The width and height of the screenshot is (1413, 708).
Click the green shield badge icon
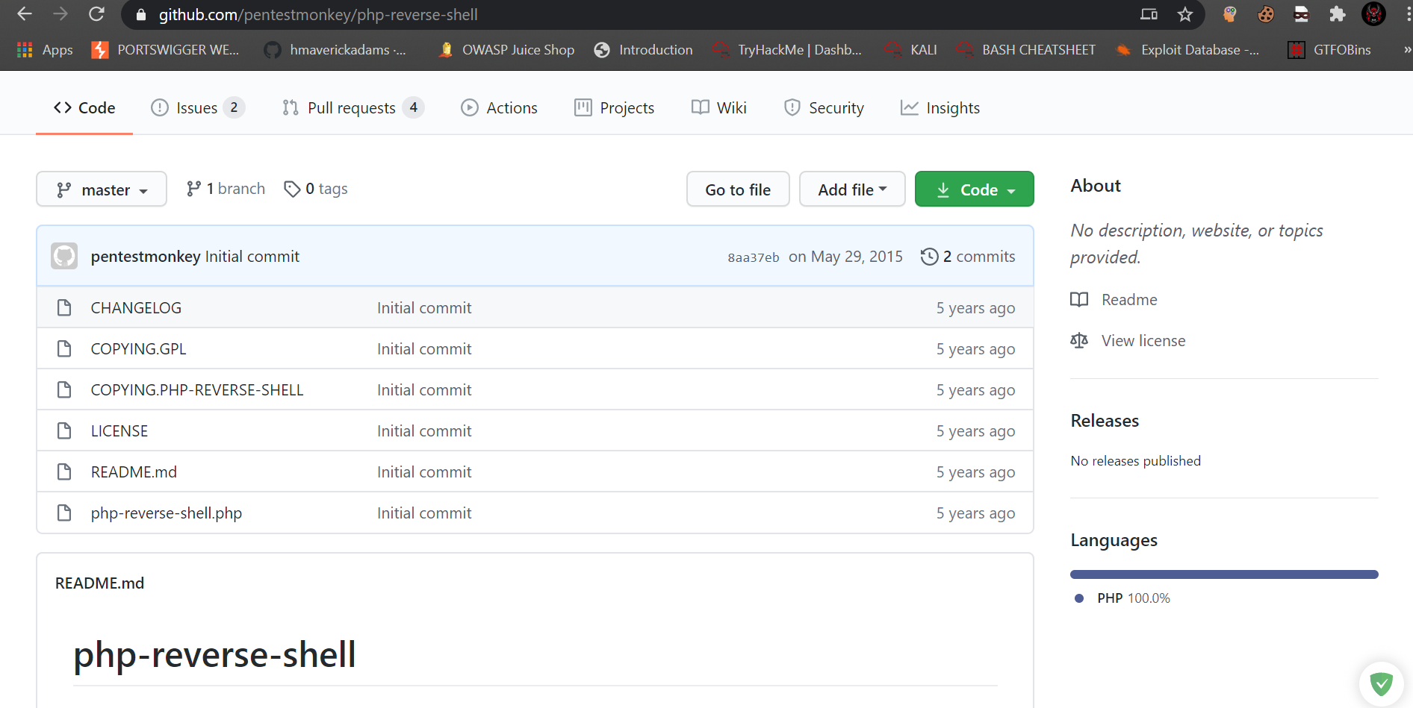point(1381,683)
